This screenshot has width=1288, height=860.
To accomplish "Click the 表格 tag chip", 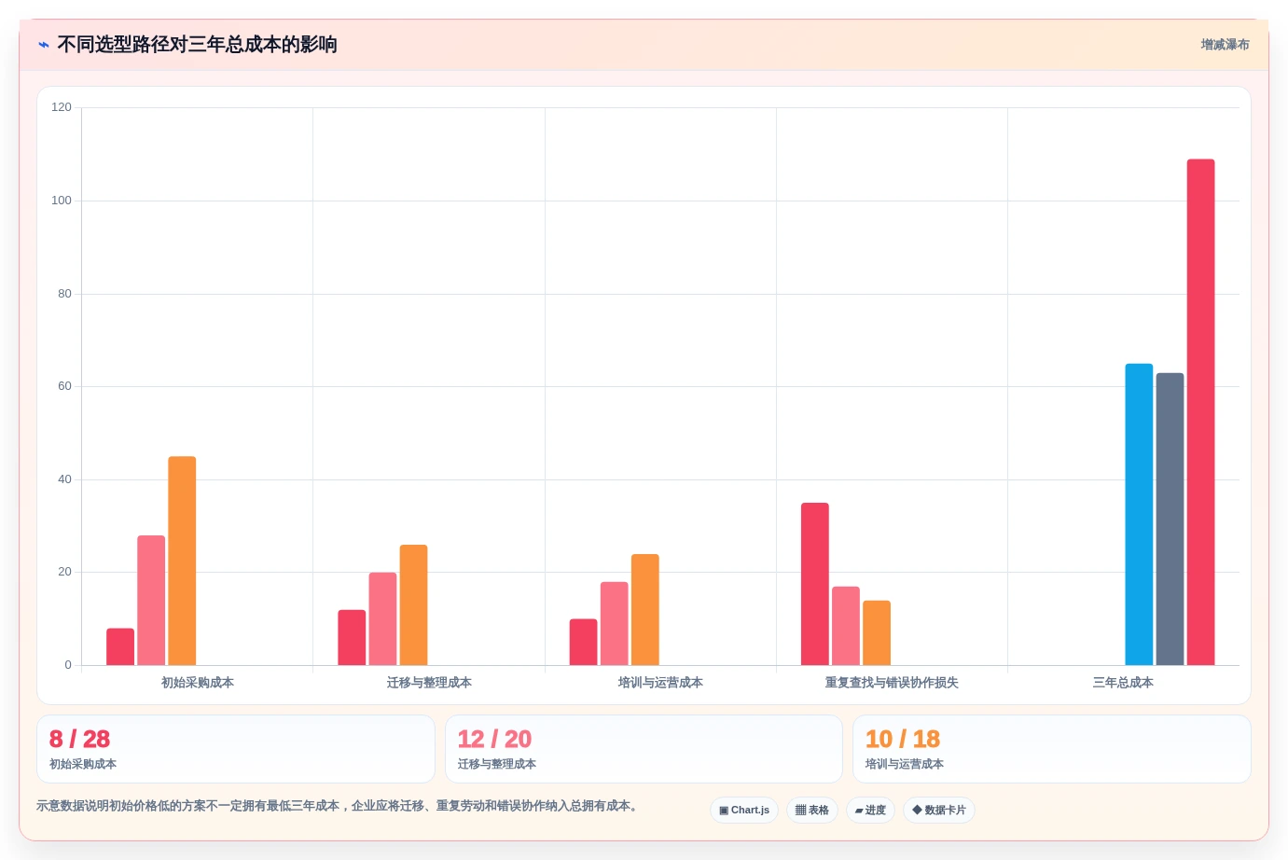I will 812,811.
